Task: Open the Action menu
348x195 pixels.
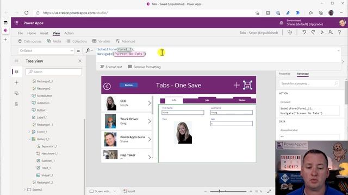Action: coord(69,33)
